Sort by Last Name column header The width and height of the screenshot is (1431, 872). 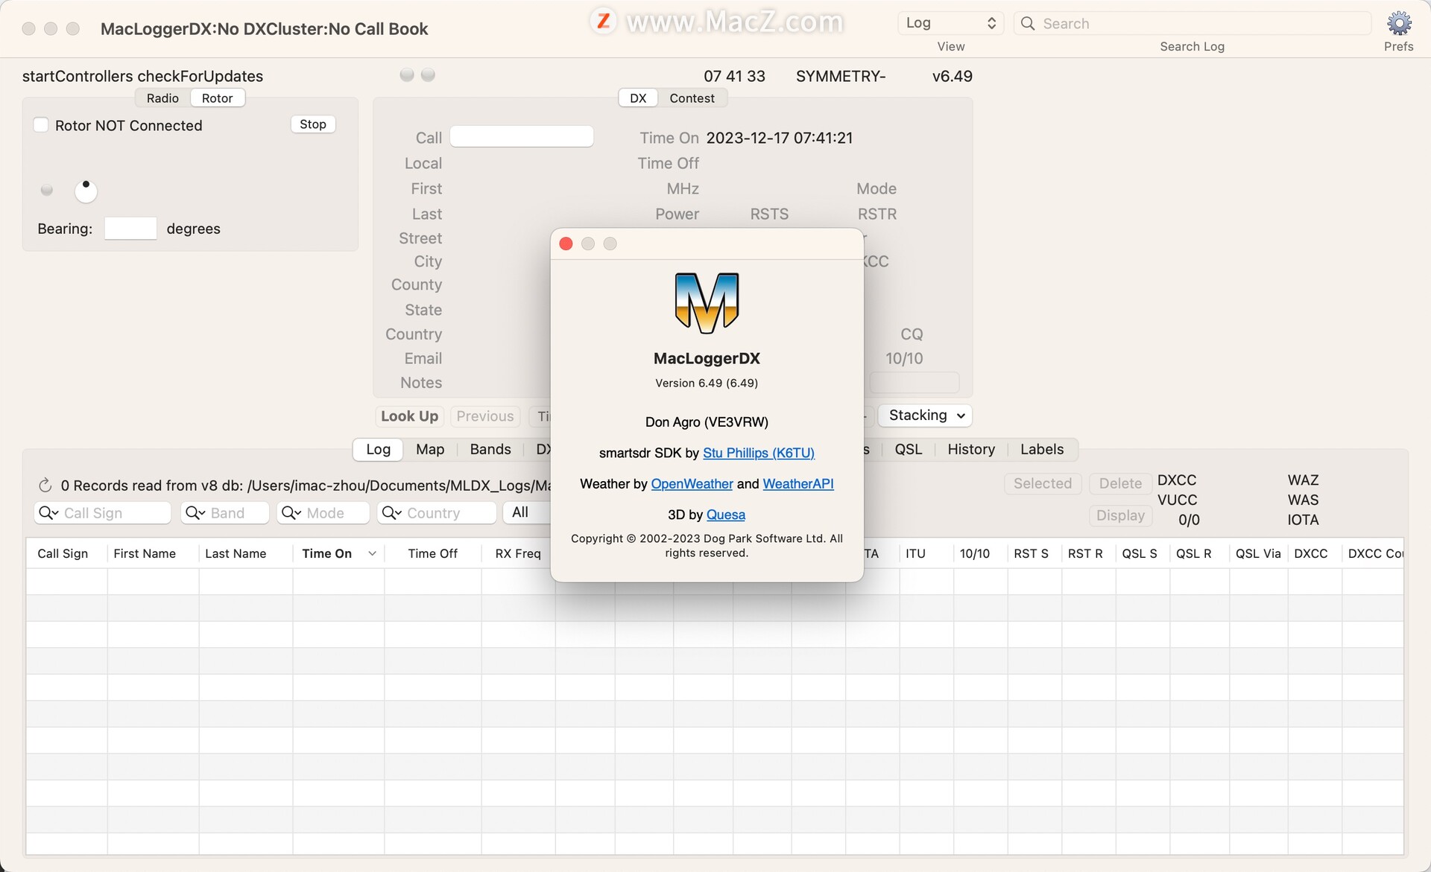point(245,553)
